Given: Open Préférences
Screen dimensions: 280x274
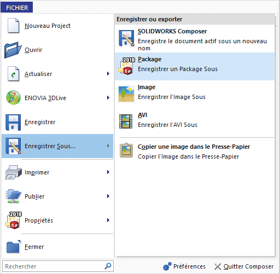Looking at the screenshot, I should click(184, 266).
